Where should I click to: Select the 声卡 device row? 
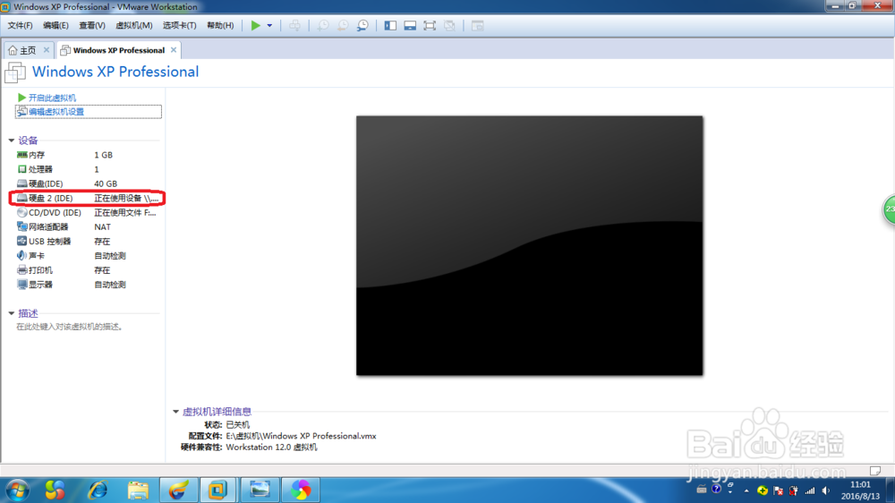coord(87,256)
